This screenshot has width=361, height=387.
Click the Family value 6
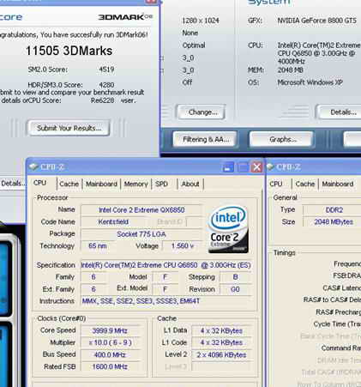[x=93, y=277]
